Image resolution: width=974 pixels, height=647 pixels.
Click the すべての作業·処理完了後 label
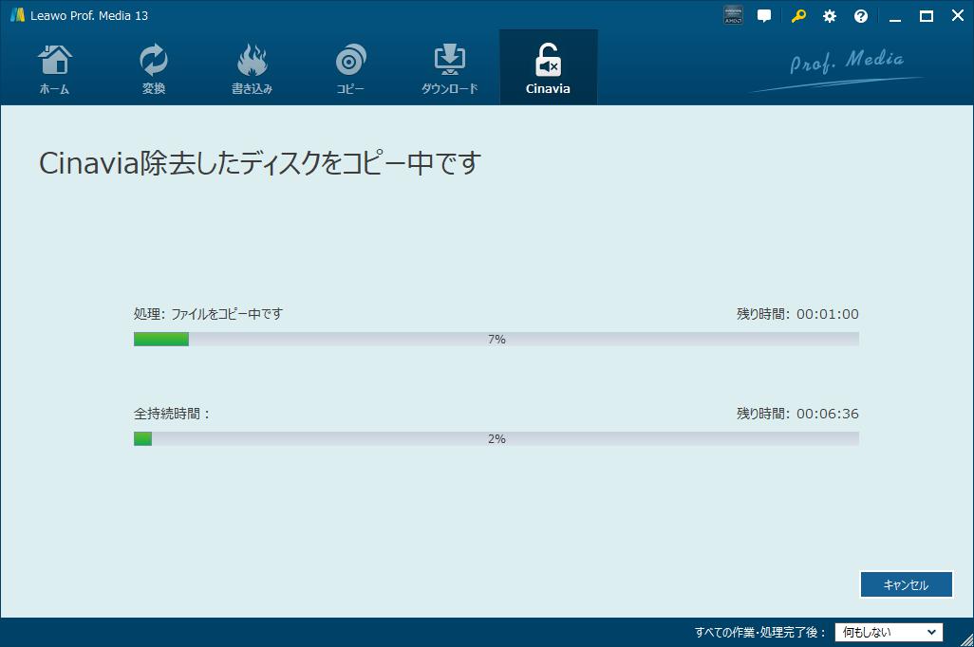(760, 632)
